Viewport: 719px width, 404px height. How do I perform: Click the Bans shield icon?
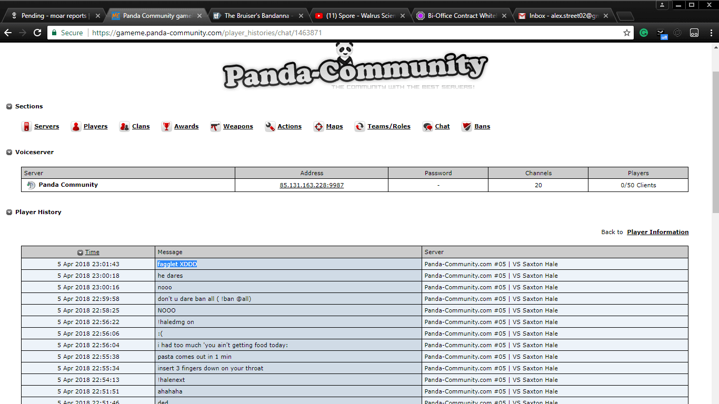(x=466, y=127)
